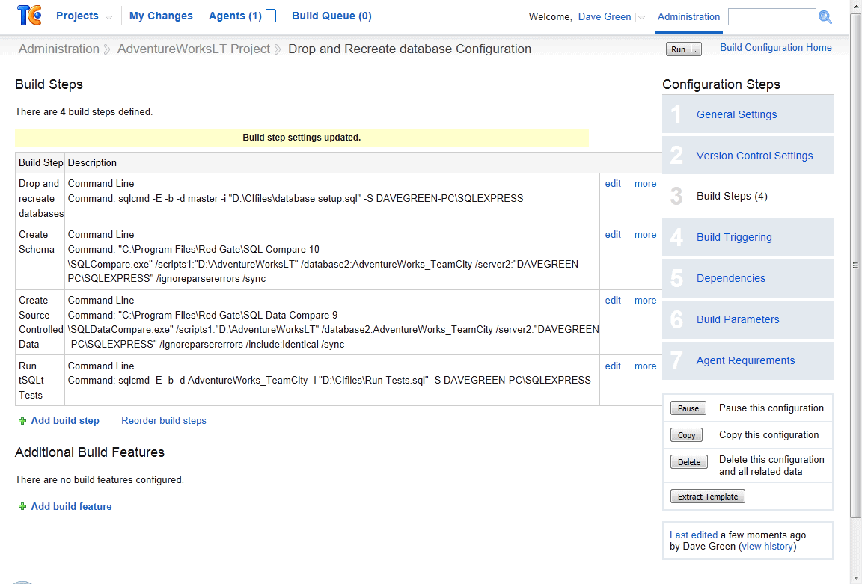Open more menu for Create Schema step

645,235
